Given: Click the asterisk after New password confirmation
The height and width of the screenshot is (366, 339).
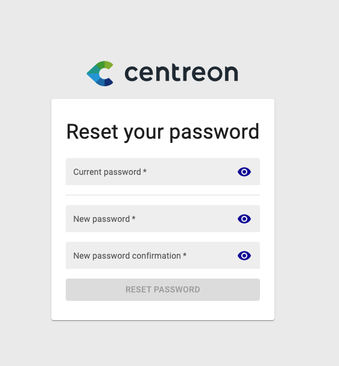Looking at the screenshot, I should (185, 254).
